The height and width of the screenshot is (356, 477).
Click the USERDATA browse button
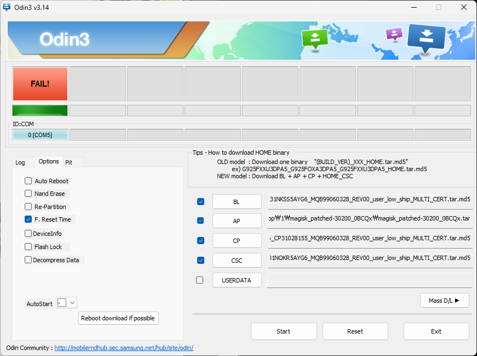pyautogui.click(x=237, y=280)
